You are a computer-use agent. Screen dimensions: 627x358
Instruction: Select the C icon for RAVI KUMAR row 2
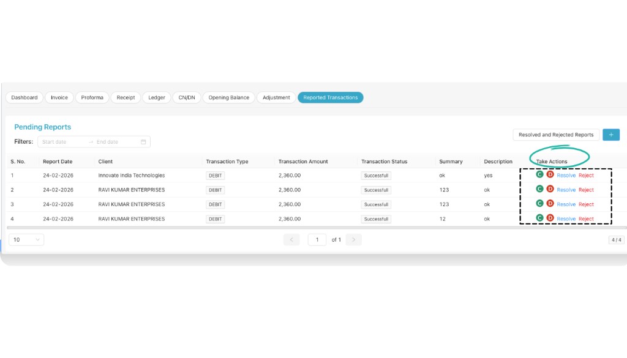539,189
